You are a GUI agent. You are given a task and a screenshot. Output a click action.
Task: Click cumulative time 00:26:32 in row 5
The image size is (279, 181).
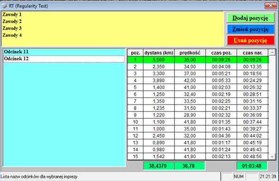pyautogui.click(x=253, y=88)
